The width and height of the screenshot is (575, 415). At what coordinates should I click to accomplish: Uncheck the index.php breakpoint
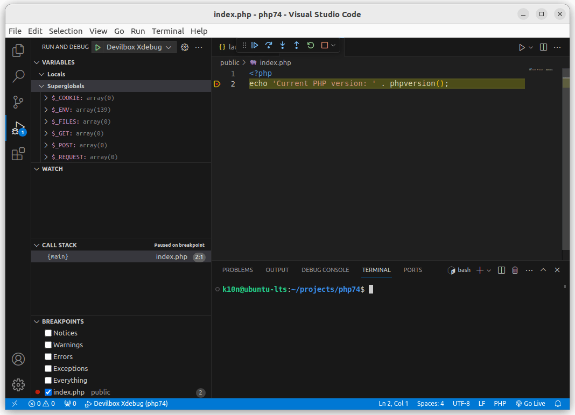[x=48, y=392]
